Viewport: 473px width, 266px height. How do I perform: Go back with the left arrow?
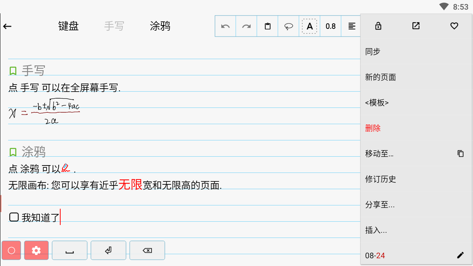coord(7,26)
